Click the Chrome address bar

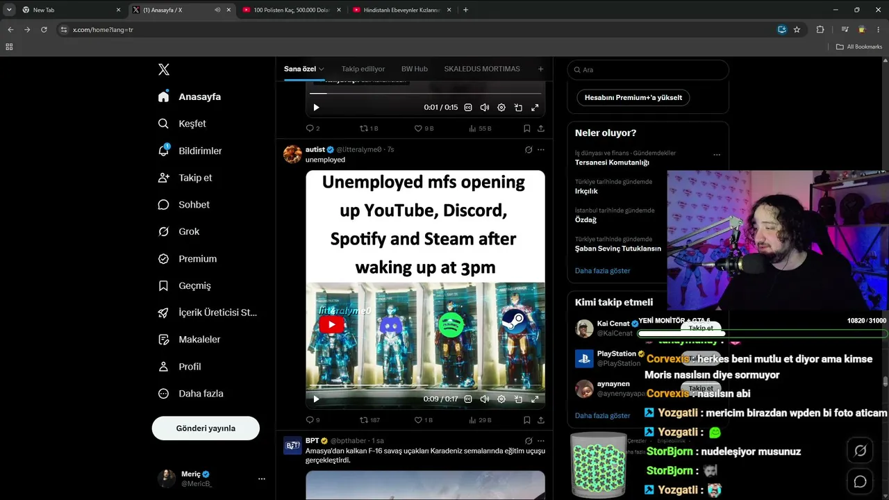click(x=417, y=30)
